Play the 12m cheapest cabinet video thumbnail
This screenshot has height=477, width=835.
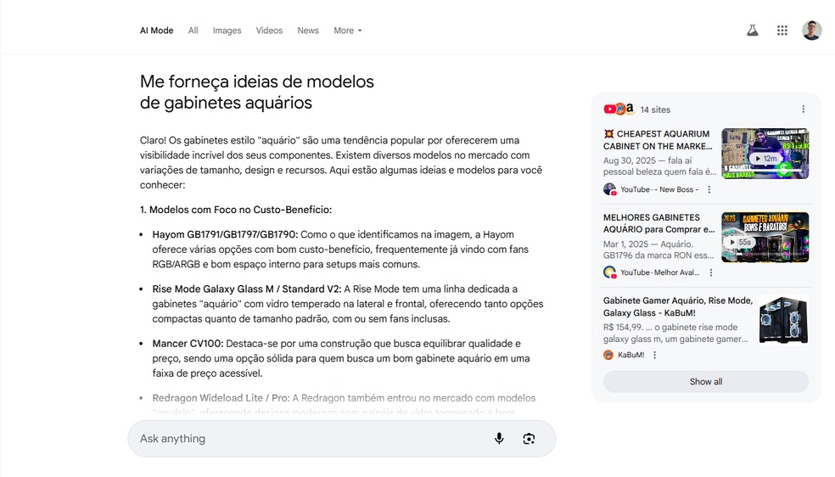pos(765,154)
